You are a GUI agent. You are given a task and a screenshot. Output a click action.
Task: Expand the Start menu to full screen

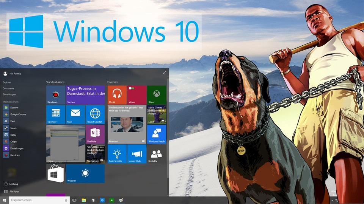click(165, 72)
